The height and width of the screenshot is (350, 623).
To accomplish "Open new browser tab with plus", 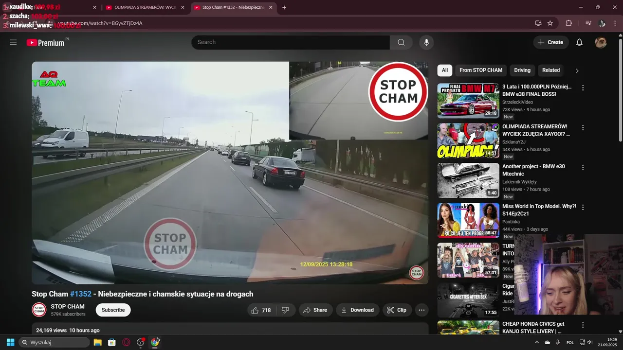I will (x=284, y=7).
